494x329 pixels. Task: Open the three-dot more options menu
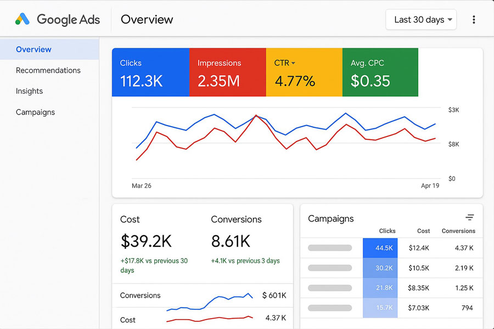pyautogui.click(x=474, y=20)
